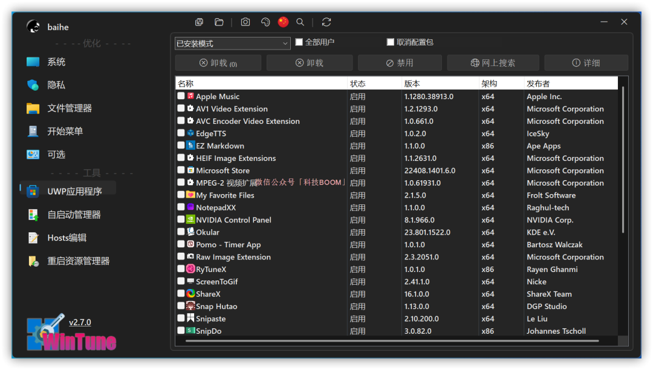Image resolution: width=653 pixels, height=370 pixels.
Task: Click the folder icon in top toolbar
Action: (x=219, y=22)
